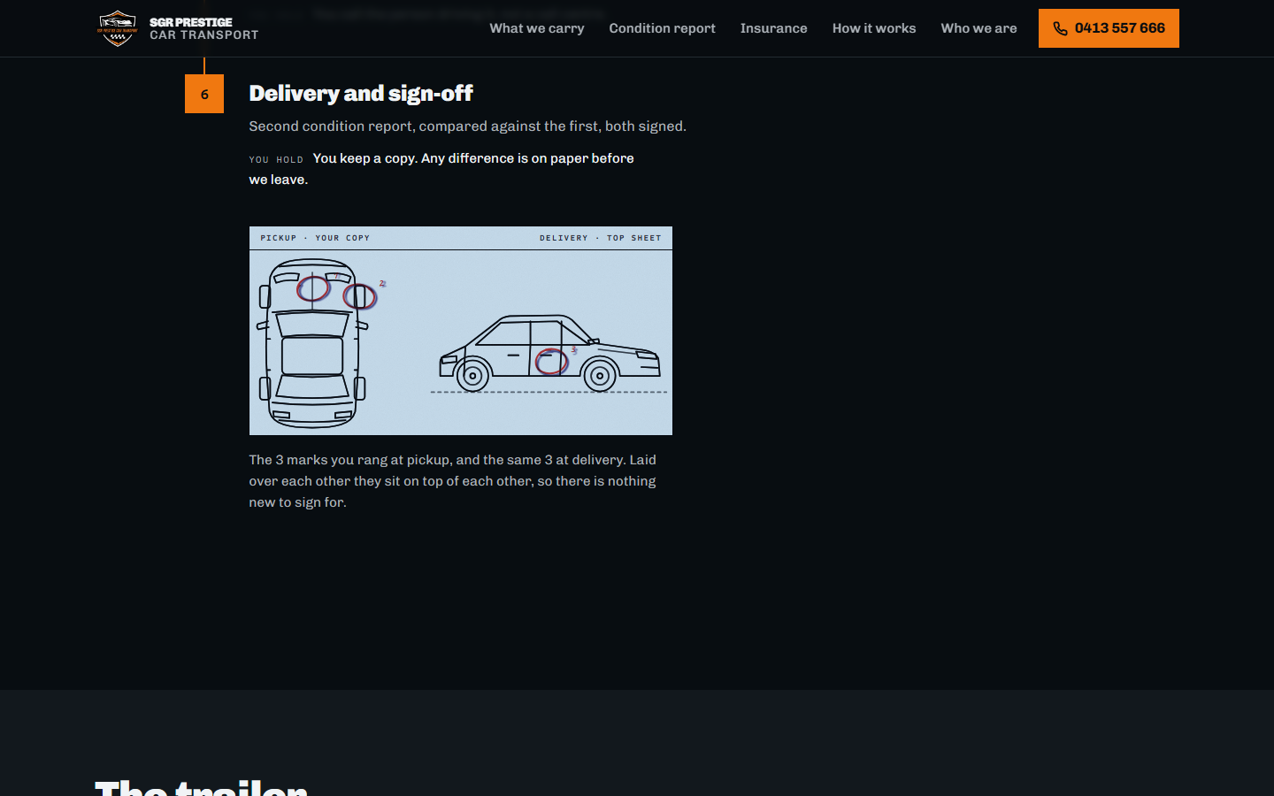Click the text 'Second condition report, compared against the first'
This screenshot has height=796, width=1274.
[x=423, y=126]
